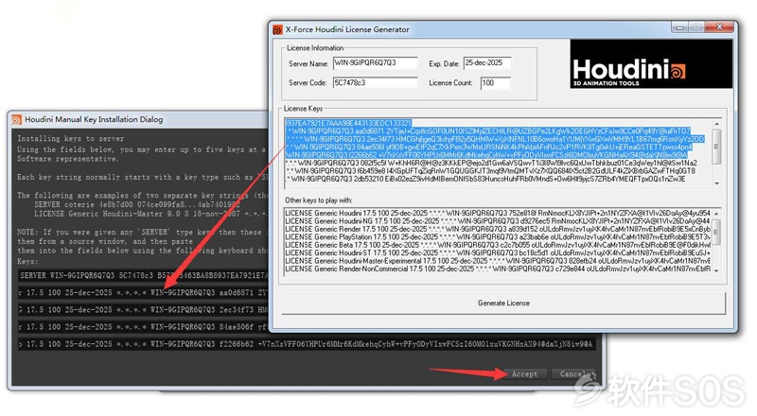The height and width of the screenshot is (416, 757).
Task: Focus the Server Name input field
Action: pyautogui.click(x=375, y=62)
